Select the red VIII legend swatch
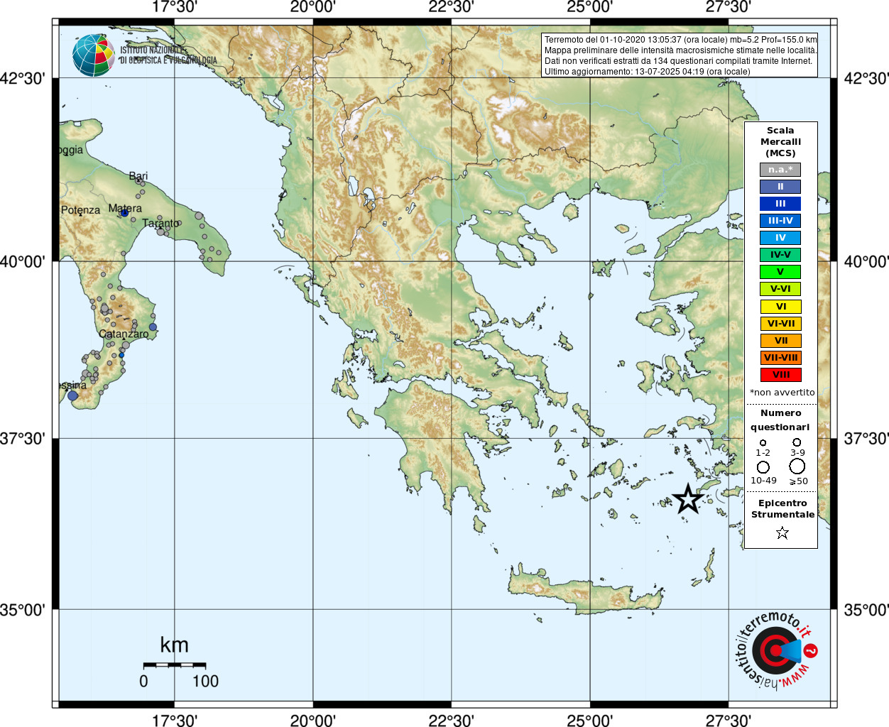Image resolution: width=889 pixels, height=727 pixels. [x=780, y=375]
